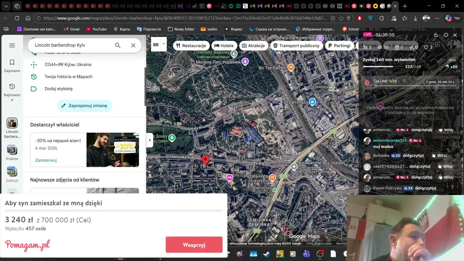Filter map by Parkingi
Viewport: 464px width, 261px height.
tap(339, 46)
